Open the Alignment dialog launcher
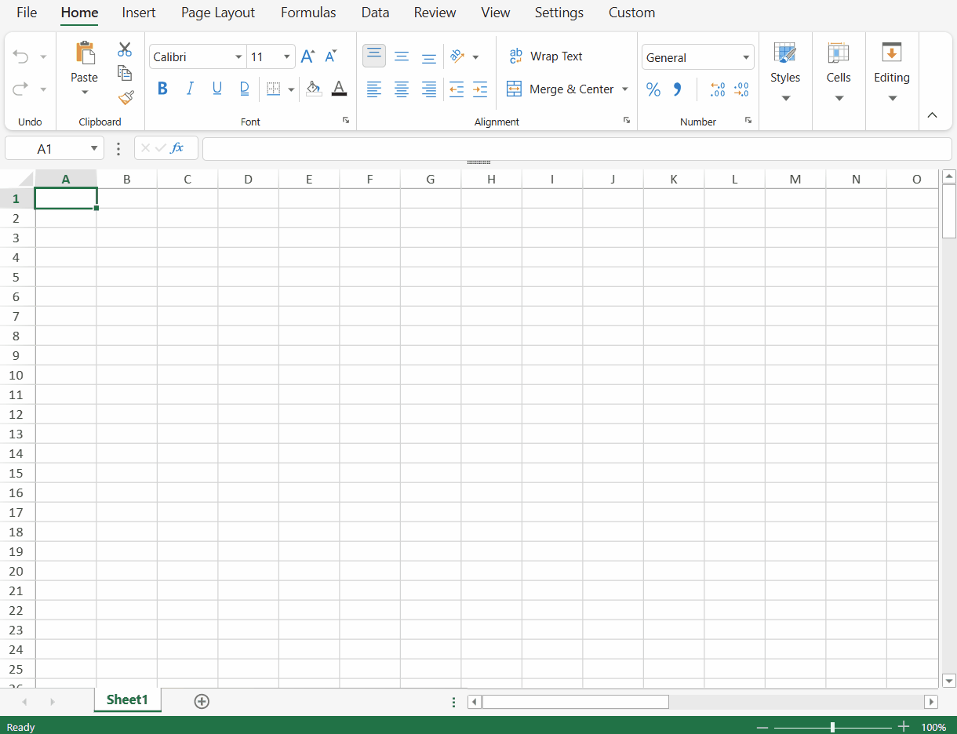 pyautogui.click(x=627, y=120)
